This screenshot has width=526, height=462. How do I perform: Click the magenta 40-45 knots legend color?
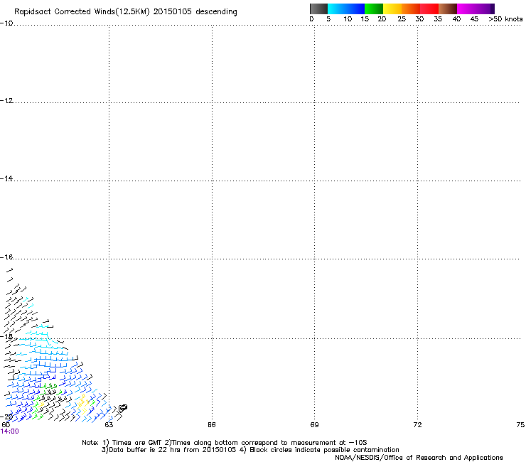click(x=466, y=9)
